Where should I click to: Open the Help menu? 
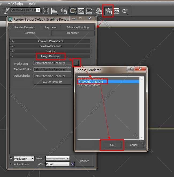[32, 4]
